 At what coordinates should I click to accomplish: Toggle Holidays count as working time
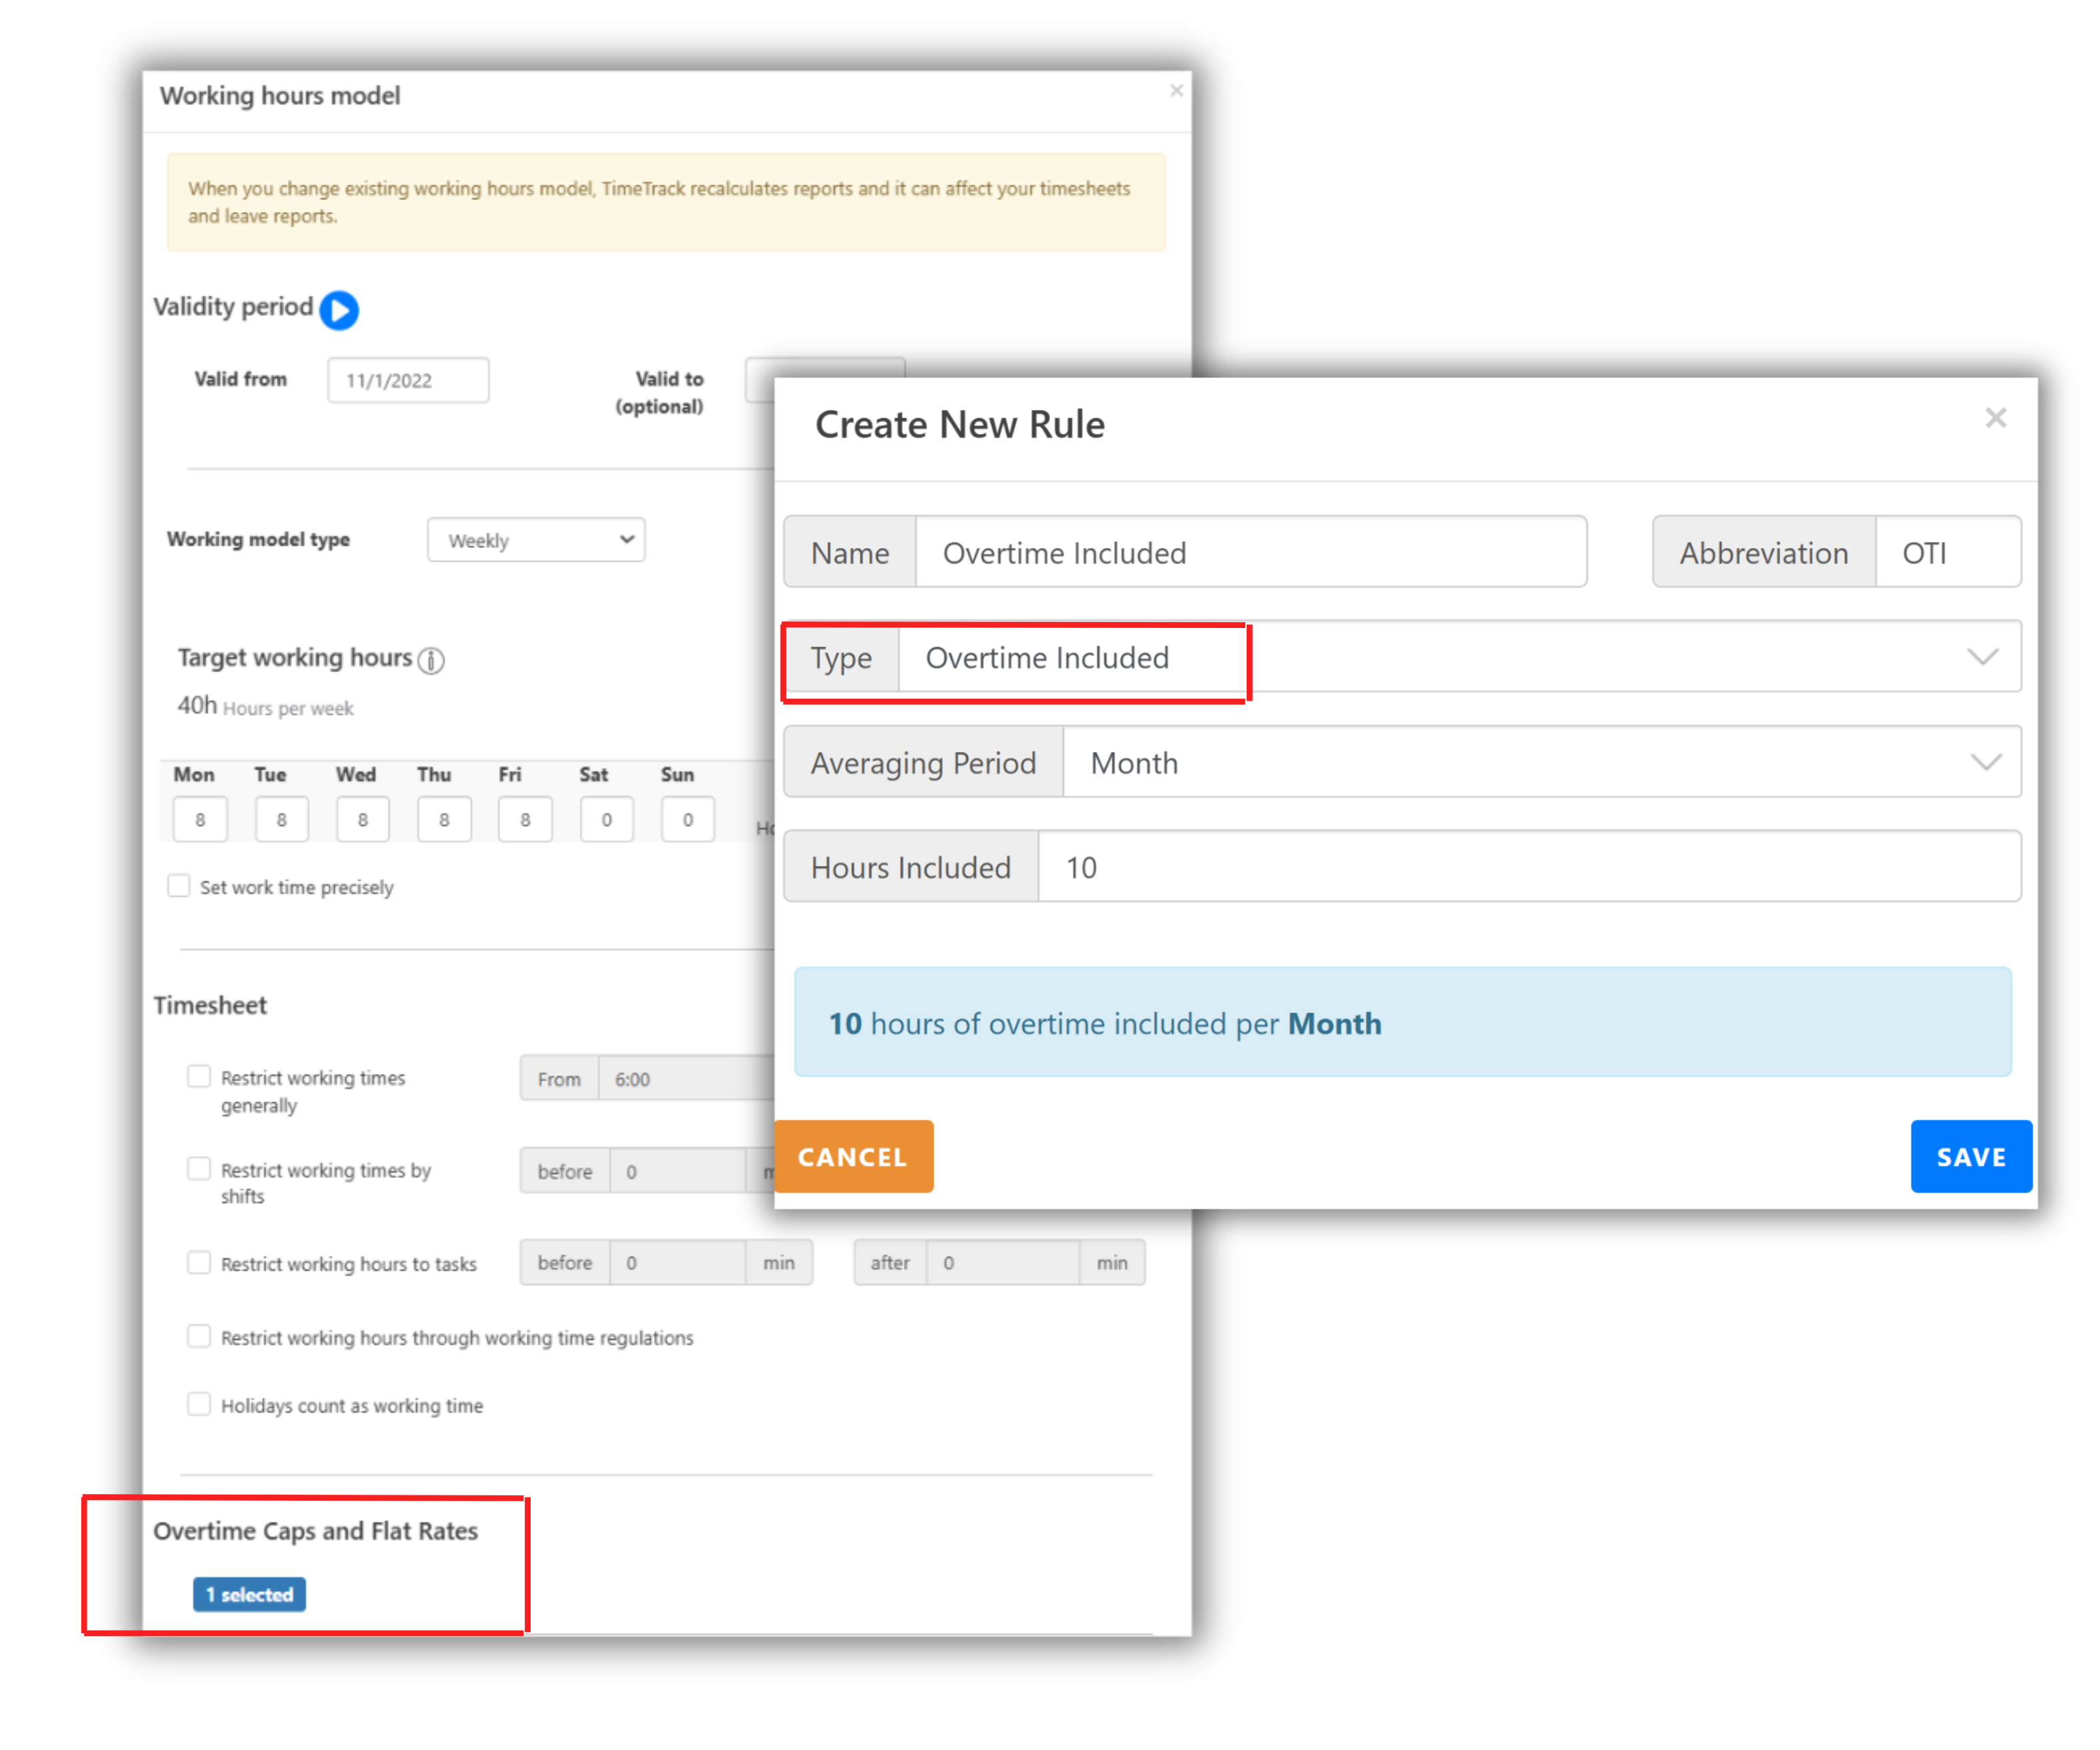tap(199, 1404)
